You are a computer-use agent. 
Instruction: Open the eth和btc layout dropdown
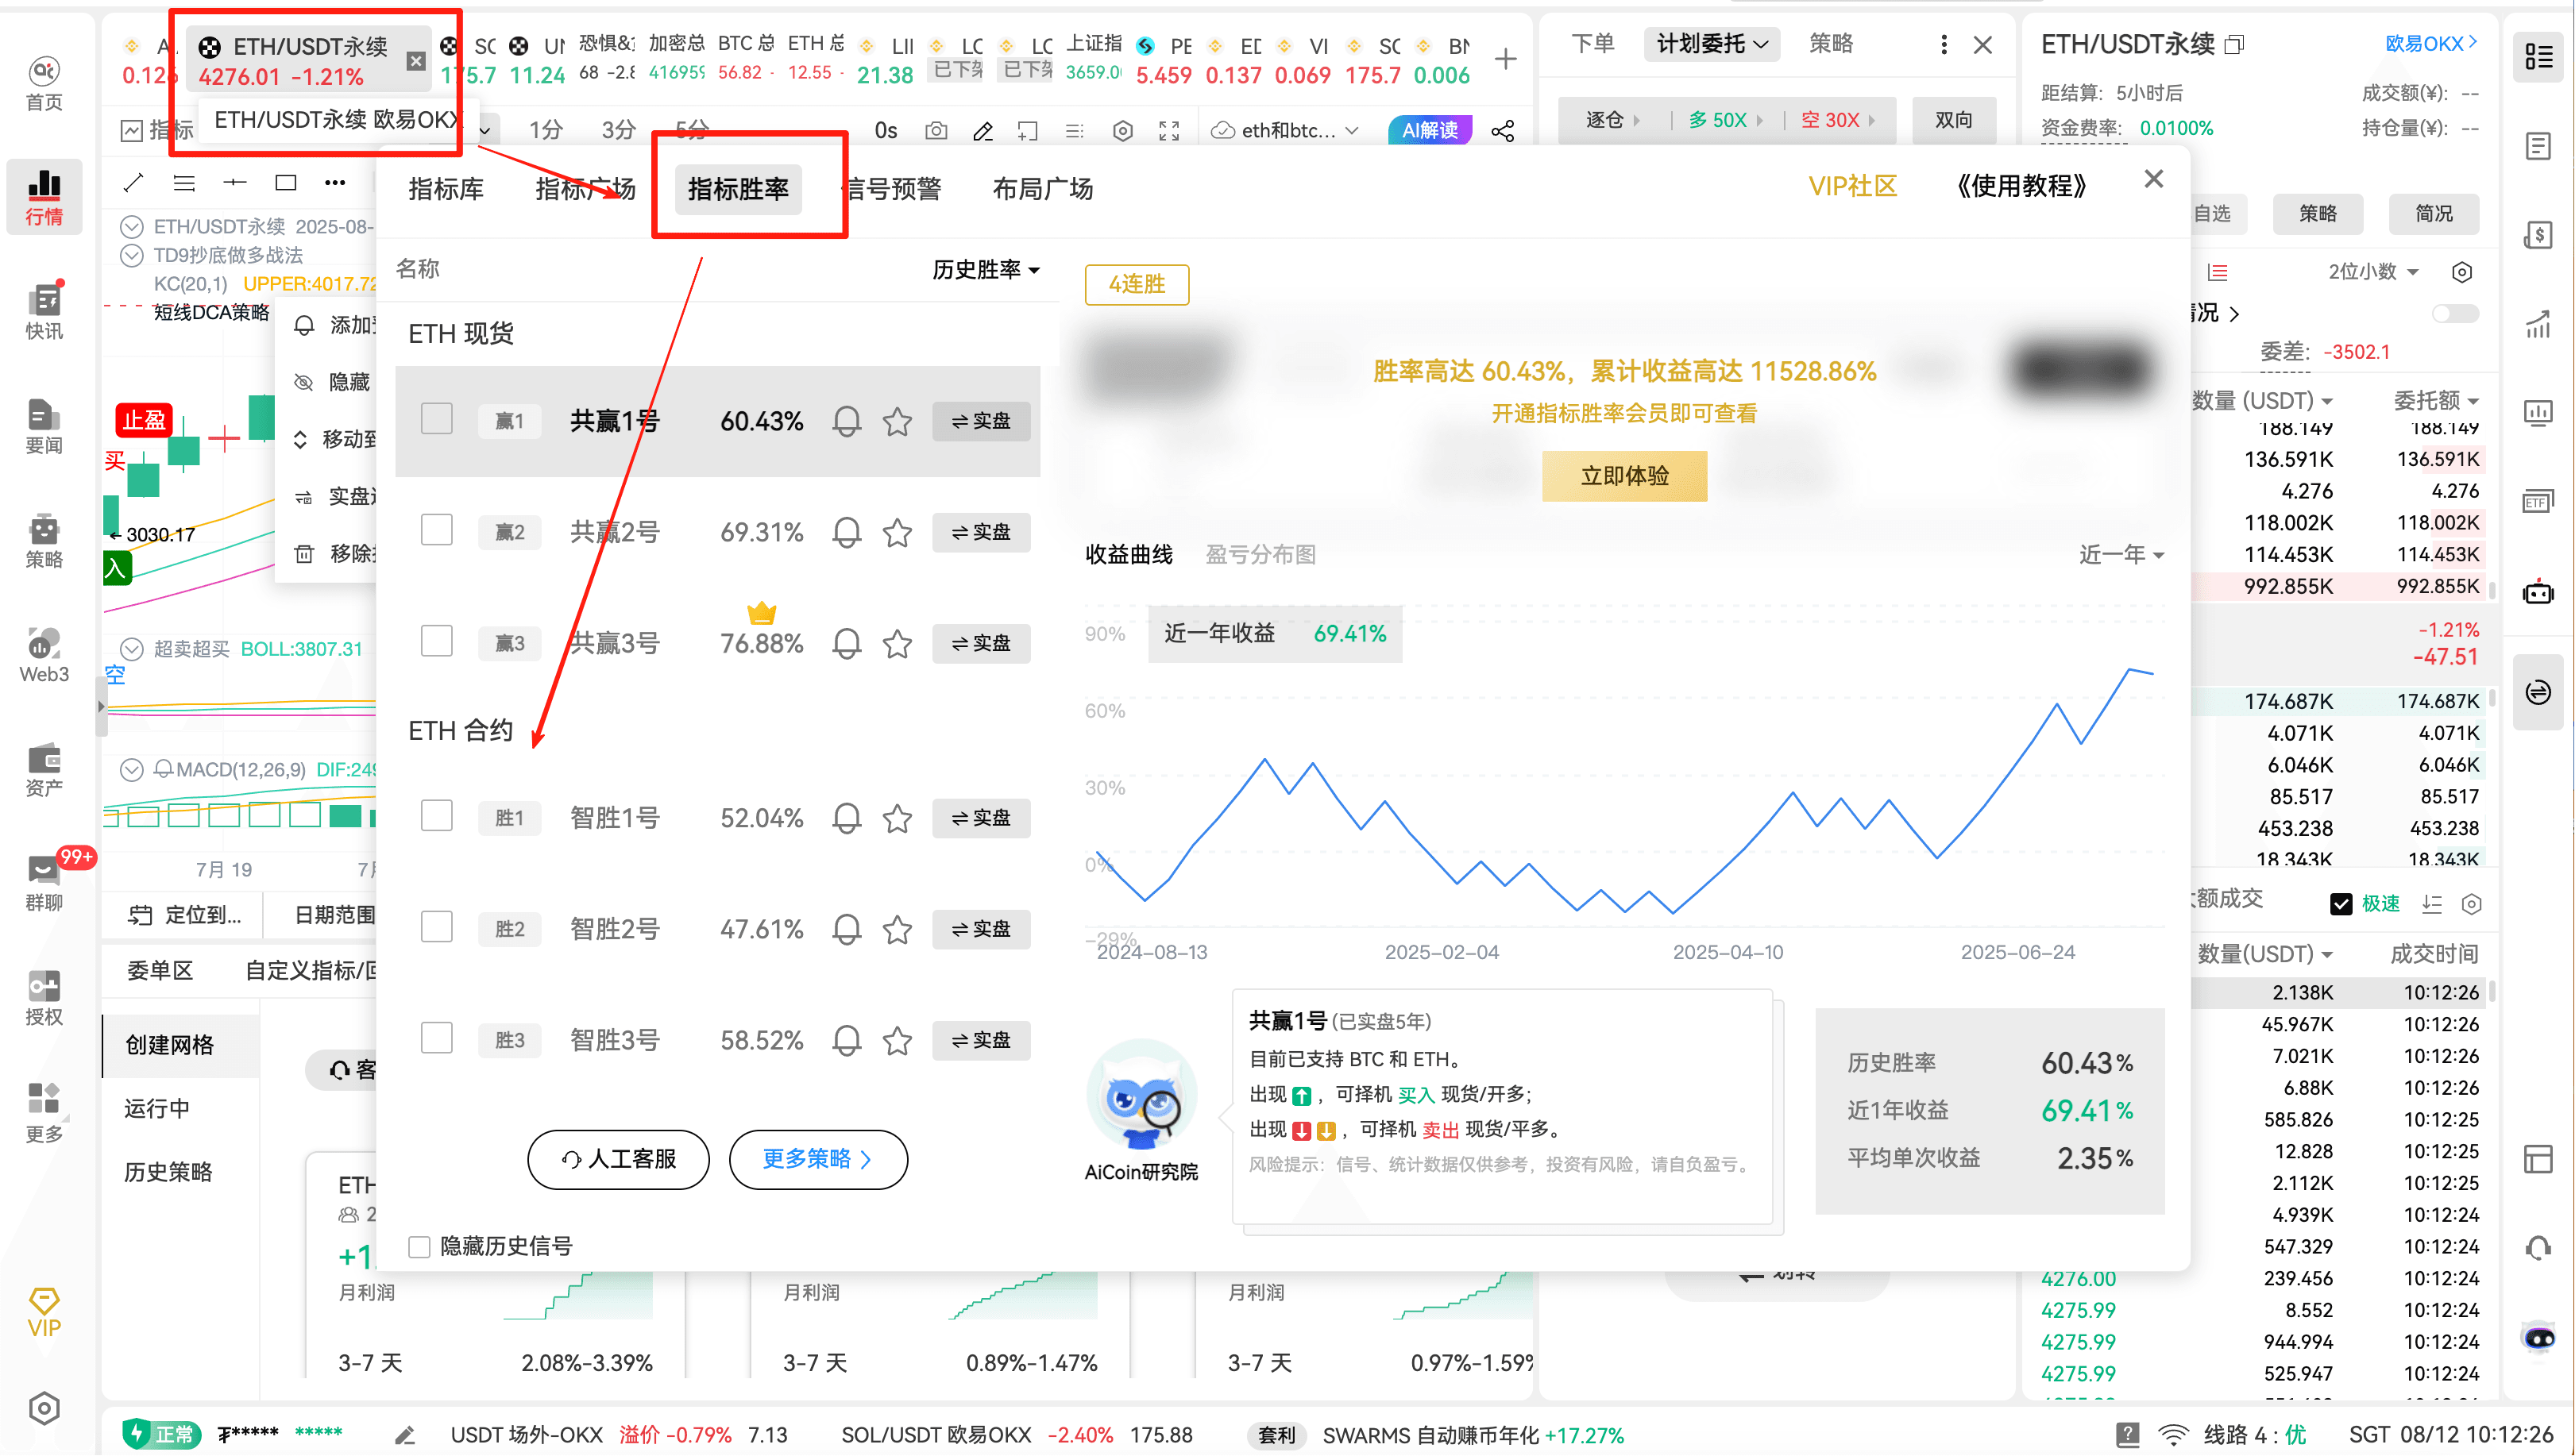click(1285, 131)
